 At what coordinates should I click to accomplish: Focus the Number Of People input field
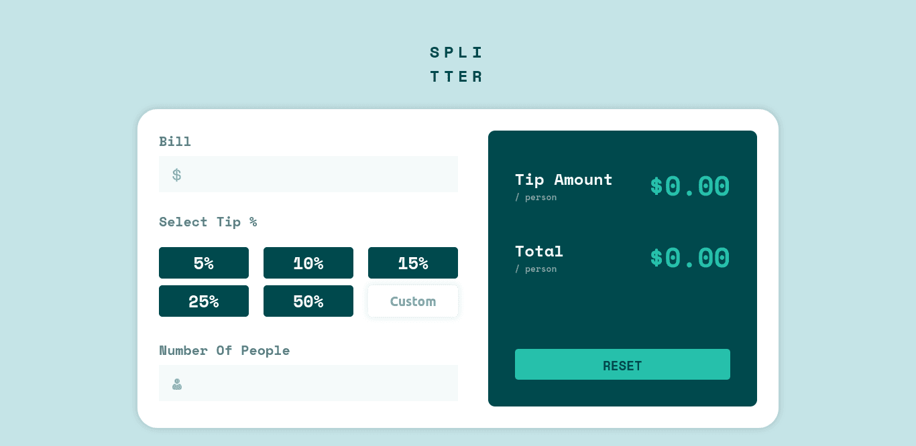tap(308, 383)
